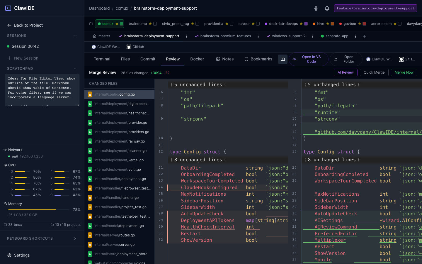Collapse the Scratchpad section chevron
This screenshot has width=422, height=264.
pos(75,69)
